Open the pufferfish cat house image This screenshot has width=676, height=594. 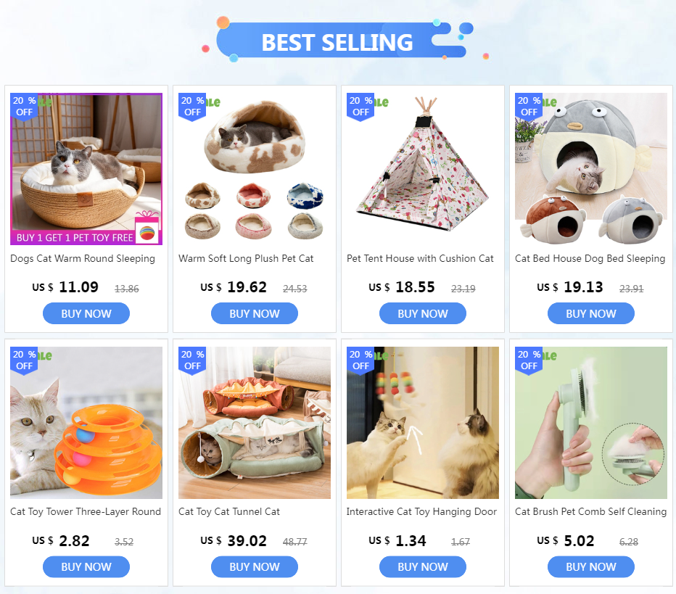coord(590,169)
